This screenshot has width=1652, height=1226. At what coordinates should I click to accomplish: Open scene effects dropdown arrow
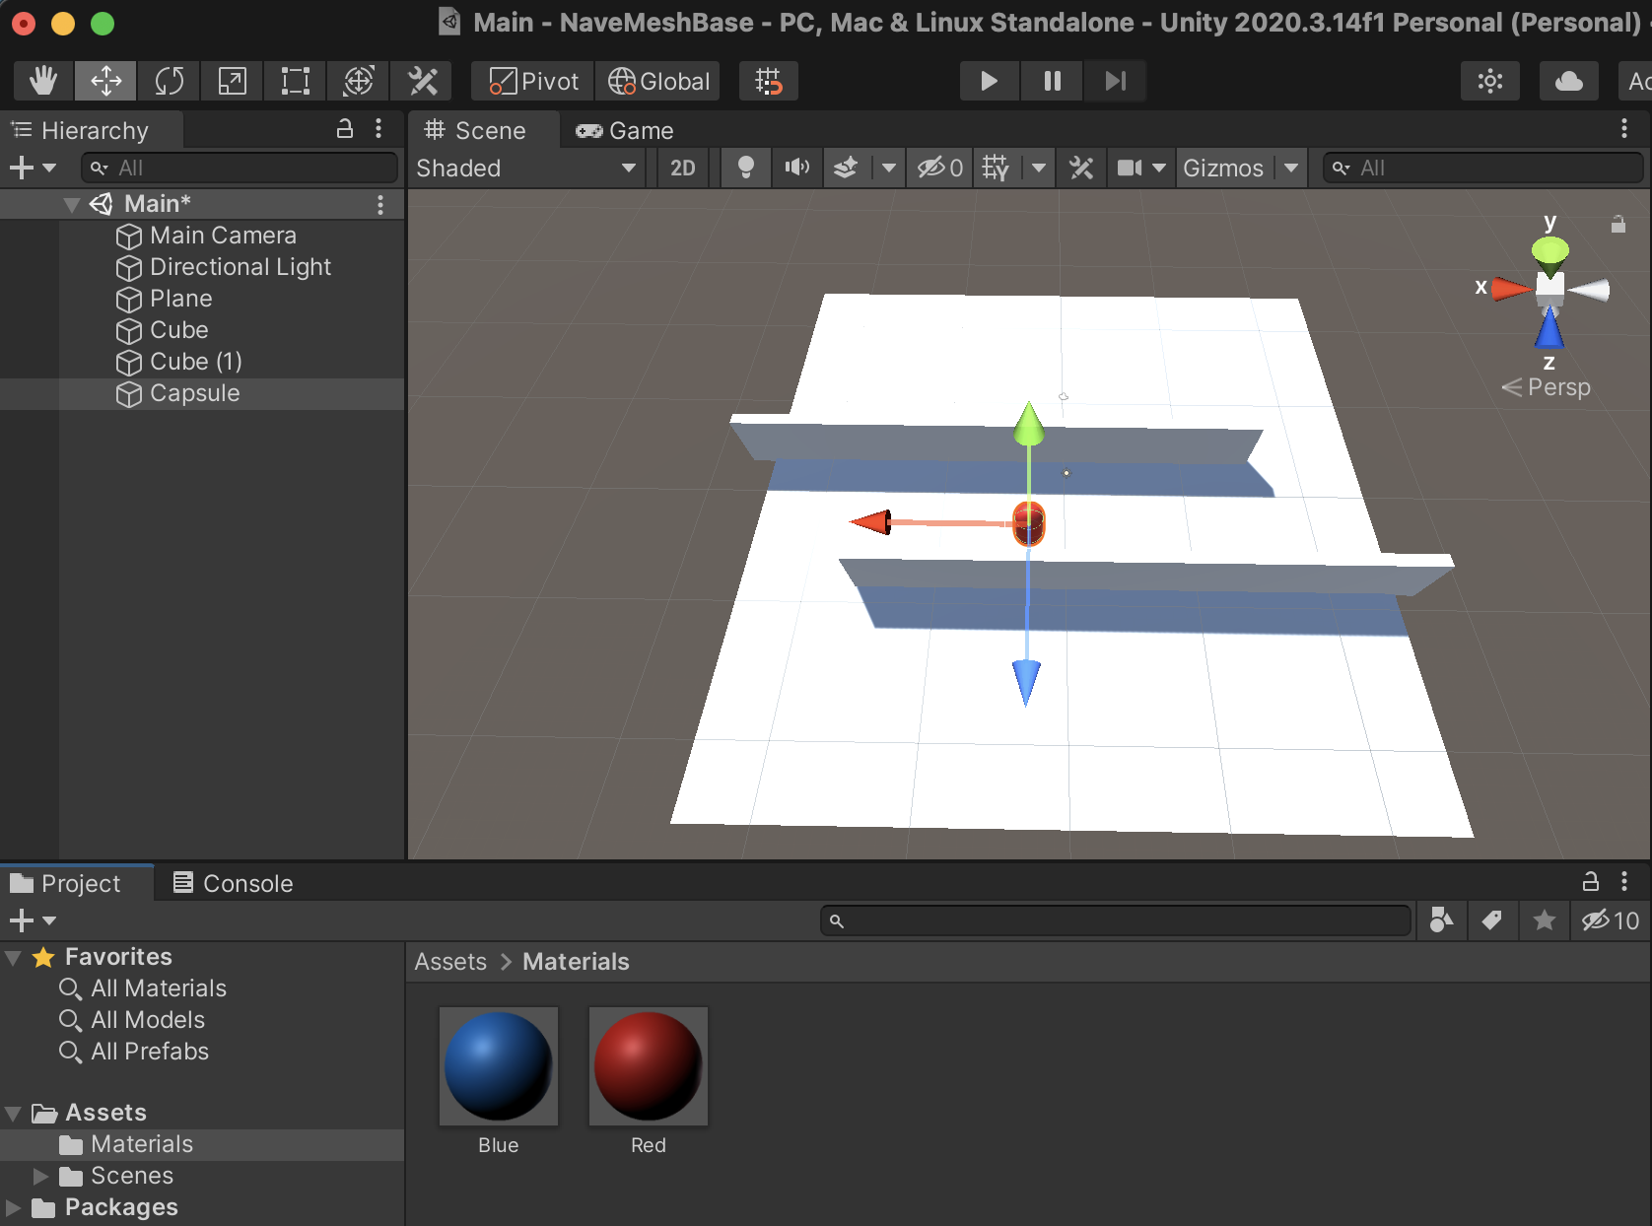pos(889,169)
